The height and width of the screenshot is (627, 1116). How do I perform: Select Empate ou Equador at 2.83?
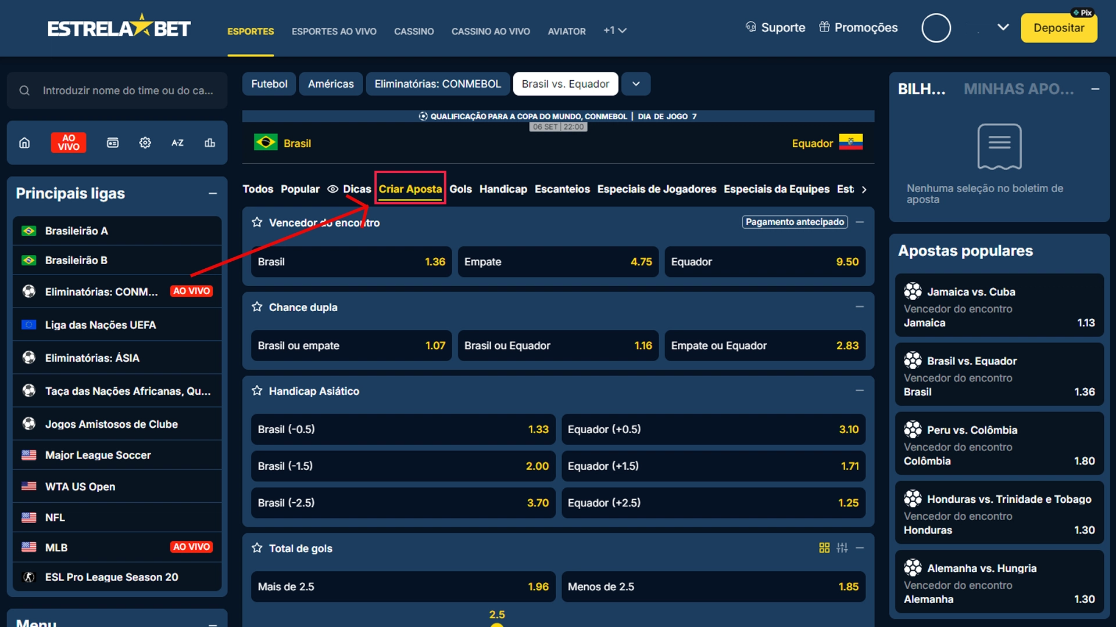765,346
